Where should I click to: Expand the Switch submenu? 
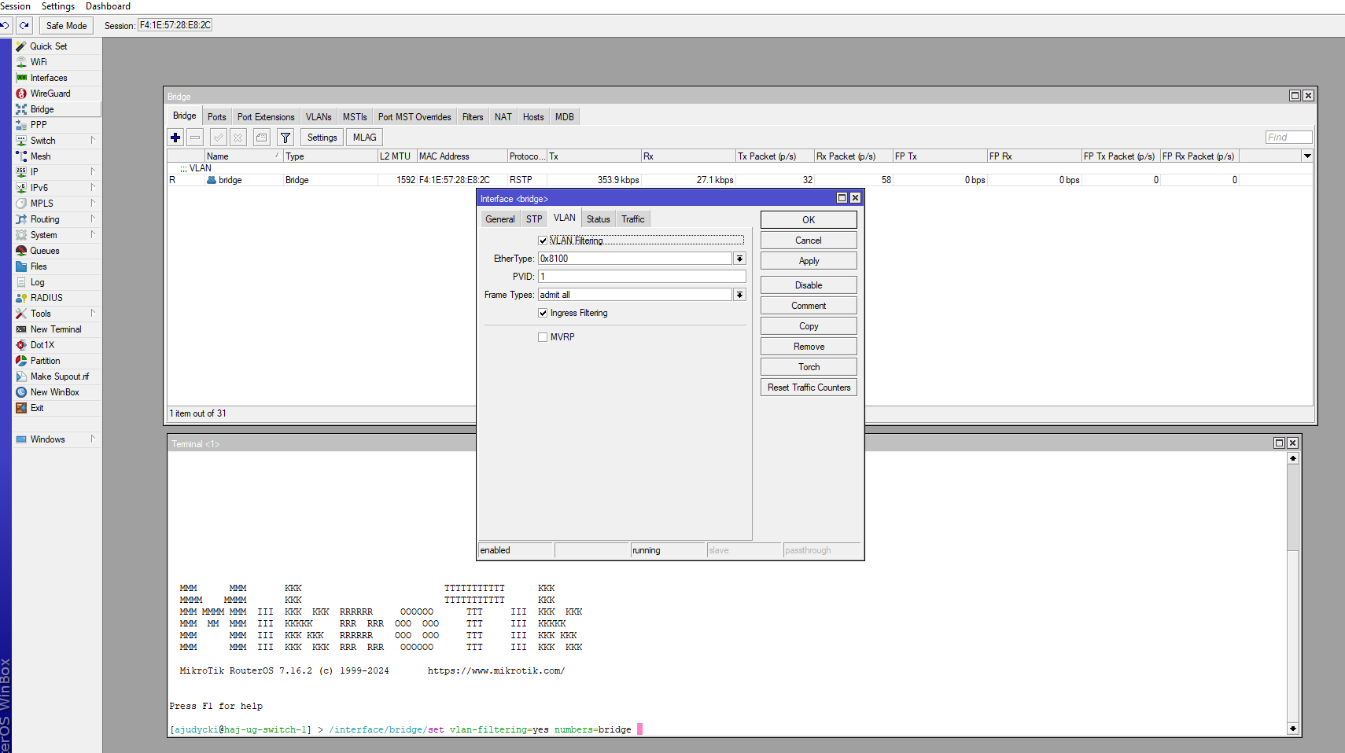coord(93,140)
